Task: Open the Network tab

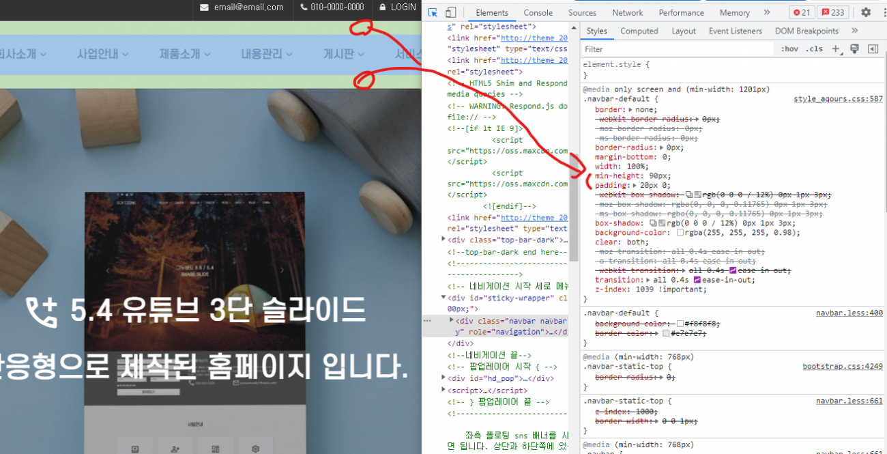Action: [x=627, y=12]
